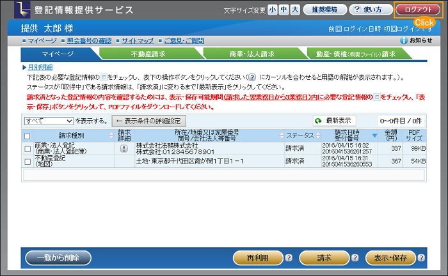This screenshot has height=276, width=448.
Task: Sort by ステータス column arrows
Action: 318,135
